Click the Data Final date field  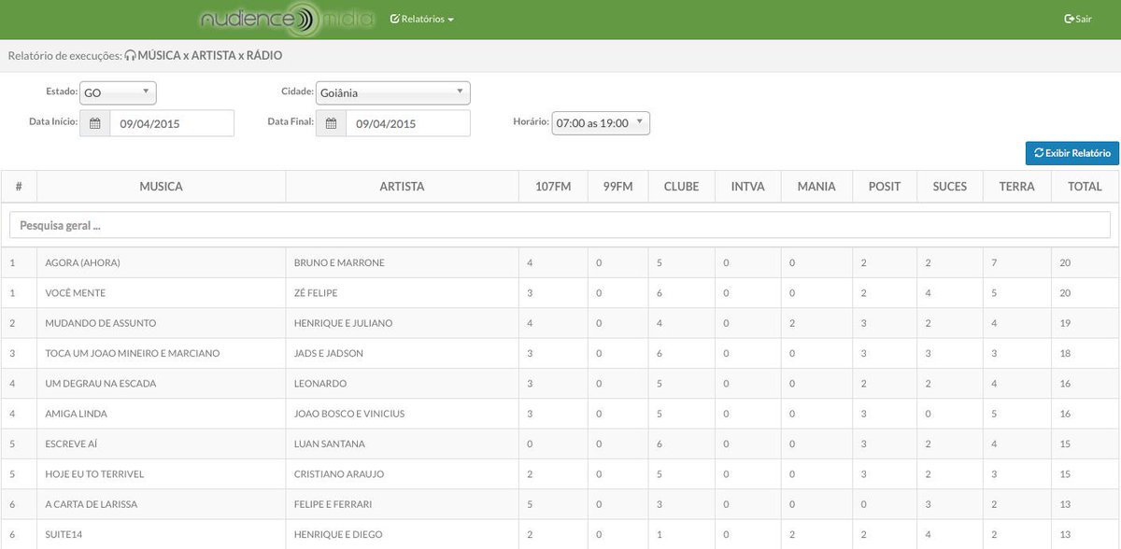pyautogui.click(x=408, y=123)
